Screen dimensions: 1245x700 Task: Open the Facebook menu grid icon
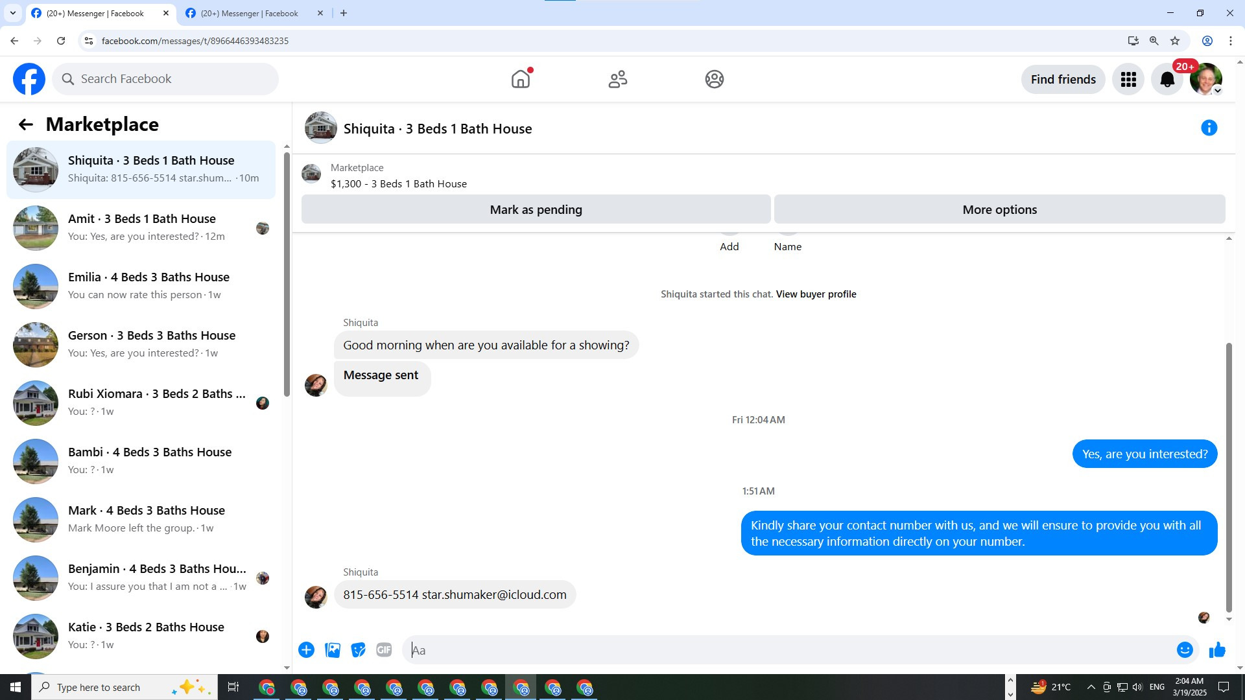point(1128,79)
